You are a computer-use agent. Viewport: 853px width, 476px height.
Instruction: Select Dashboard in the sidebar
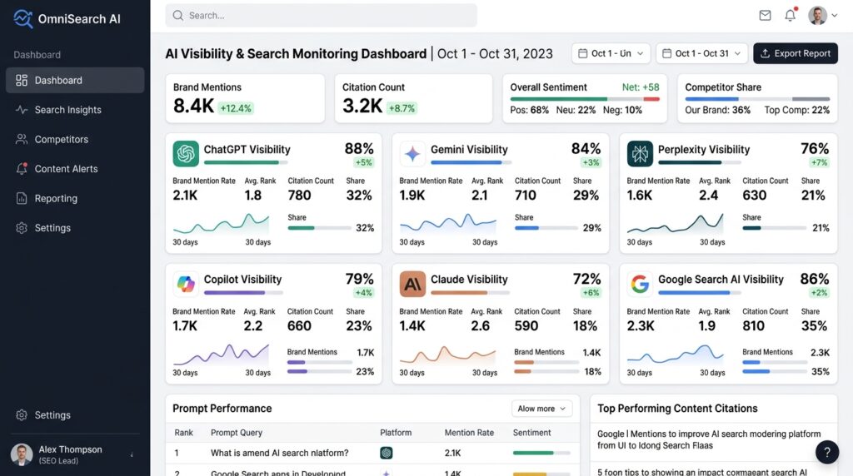coord(75,81)
